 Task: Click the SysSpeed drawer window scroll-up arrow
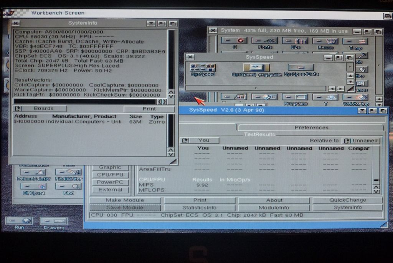tap(350, 76)
